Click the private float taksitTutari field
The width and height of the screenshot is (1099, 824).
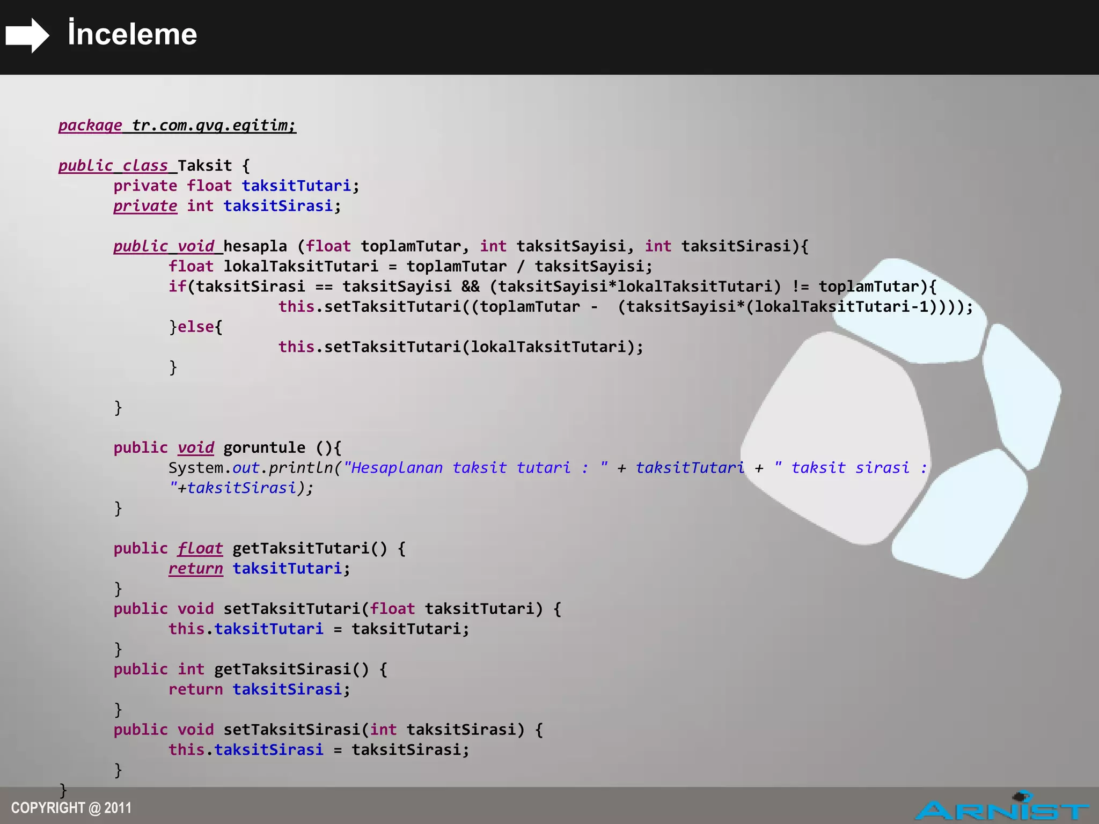(x=236, y=186)
